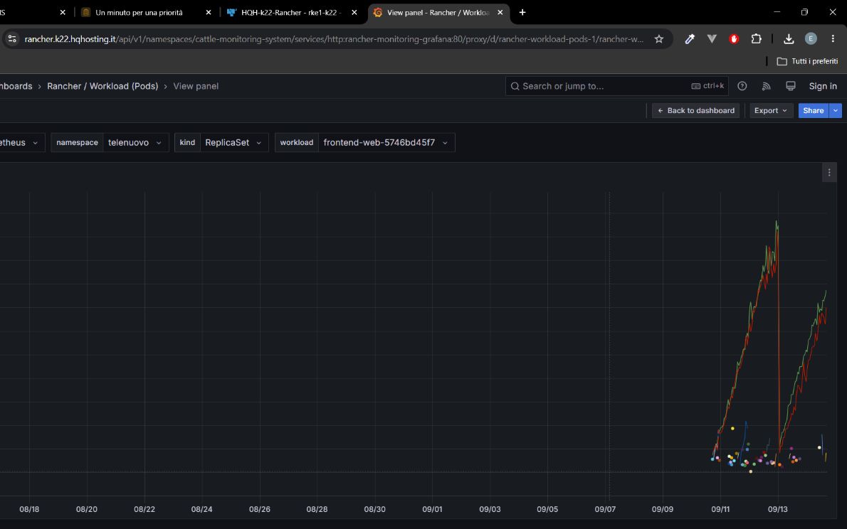Open the Chrome three-dot menu

(x=833, y=39)
